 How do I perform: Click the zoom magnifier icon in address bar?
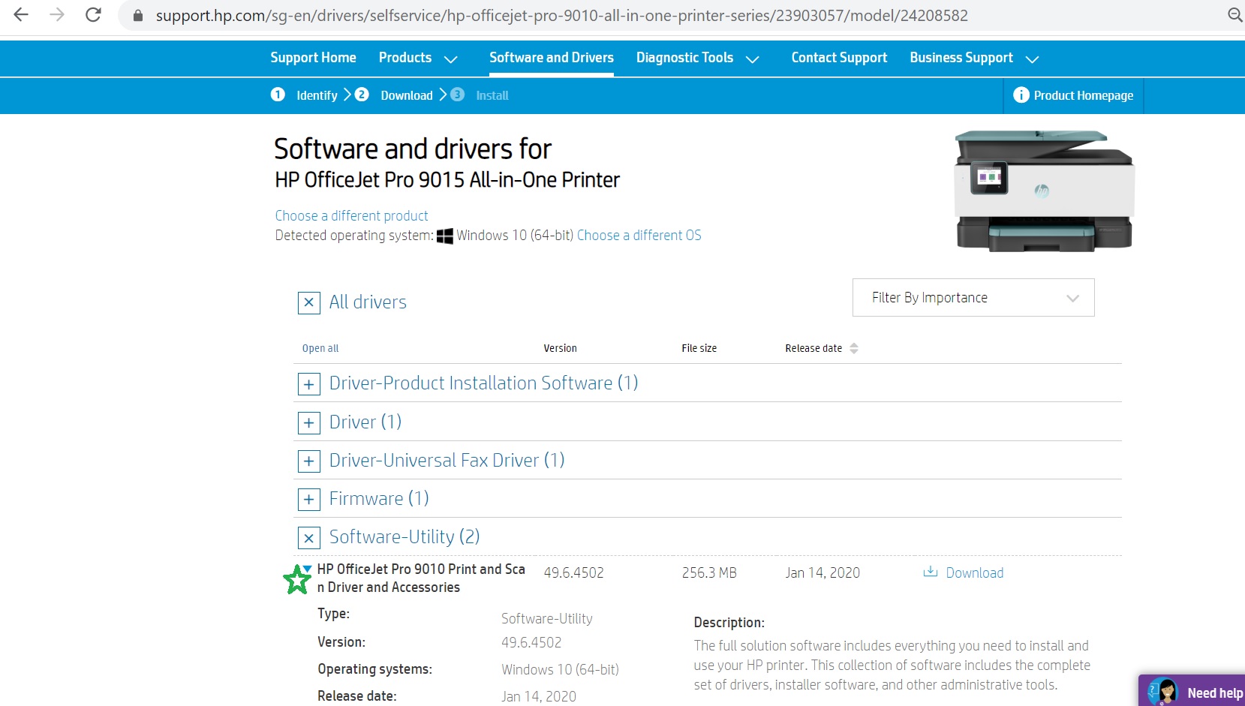point(1234,15)
